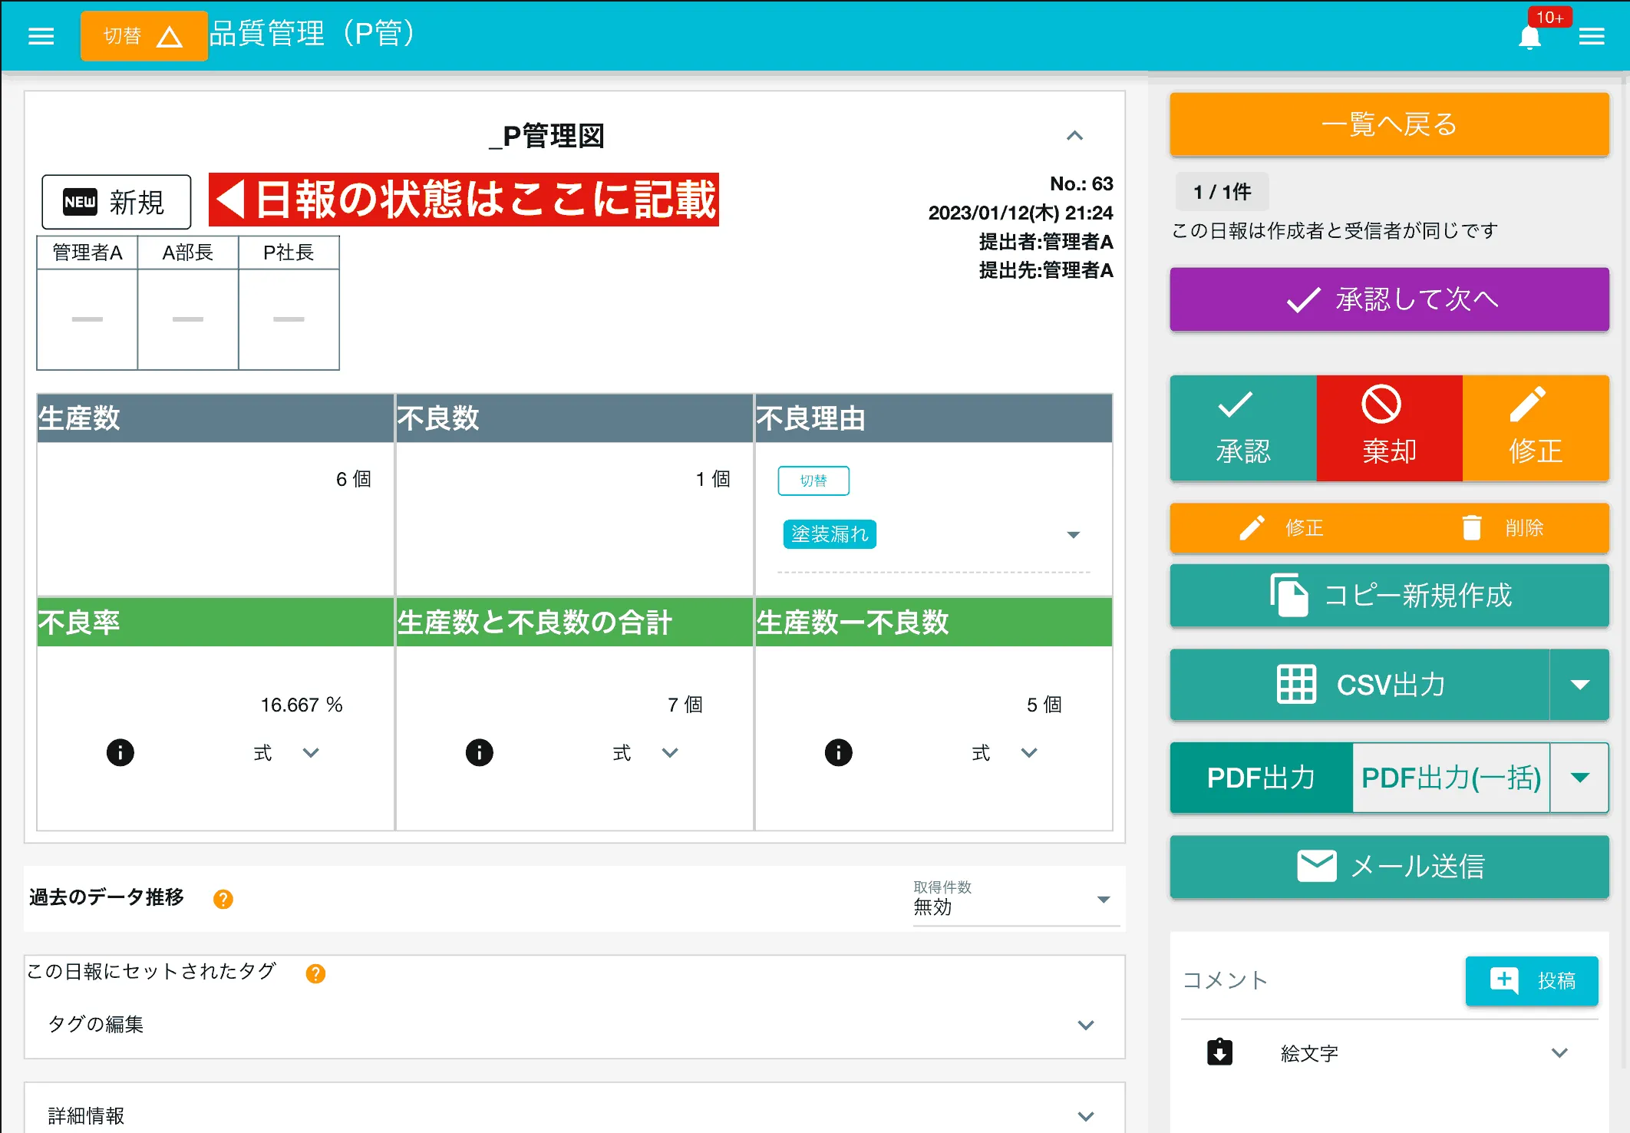Click the notification bell icon
This screenshot has width=1630, height=1133.
(x=1529, y=36)
